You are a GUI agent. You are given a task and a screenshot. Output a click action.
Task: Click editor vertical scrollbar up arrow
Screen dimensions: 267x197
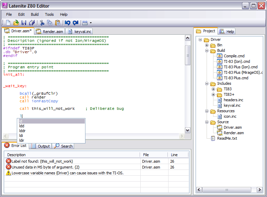(x=187, y=38)
